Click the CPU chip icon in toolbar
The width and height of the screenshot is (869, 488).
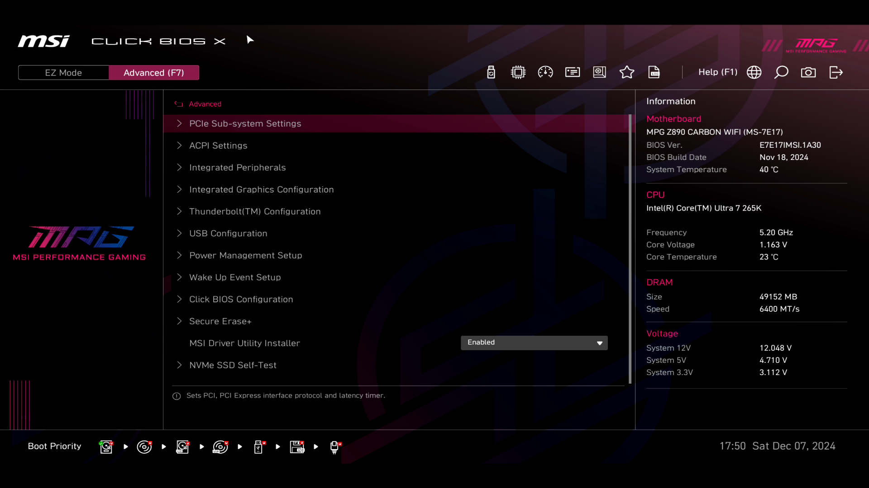click(x=518, y=72)
